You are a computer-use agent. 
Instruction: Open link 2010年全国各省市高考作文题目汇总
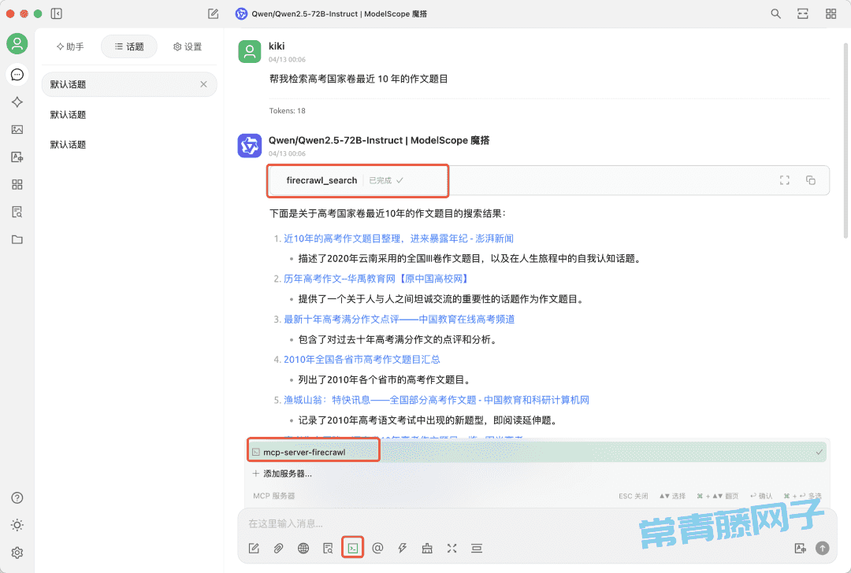click(362, 360)
